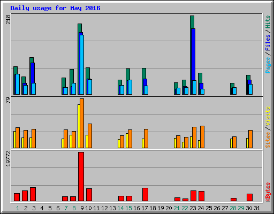Click the dark blue Files bar for day 23
The height and width of the screenshot is (214, 274).
tap(193, 55)
